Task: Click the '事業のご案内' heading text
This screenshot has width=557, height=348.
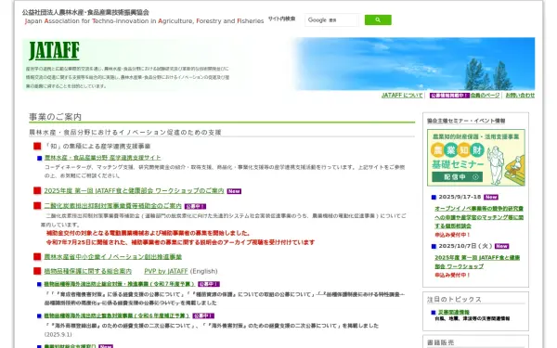Action: [55, 117]
